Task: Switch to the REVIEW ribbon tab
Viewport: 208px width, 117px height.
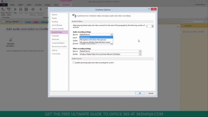Action: tap(48, 5)
